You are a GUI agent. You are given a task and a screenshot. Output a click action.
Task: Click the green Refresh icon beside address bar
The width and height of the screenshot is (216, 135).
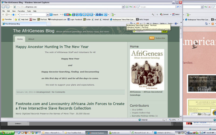[130, 7]
